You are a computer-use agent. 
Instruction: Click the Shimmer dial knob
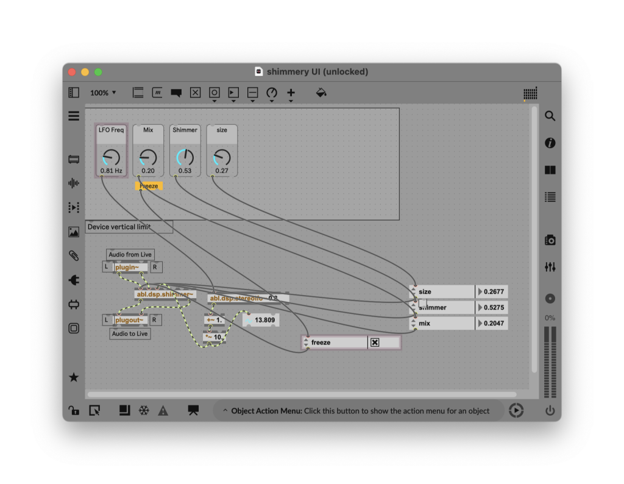(x=185, y=157)
